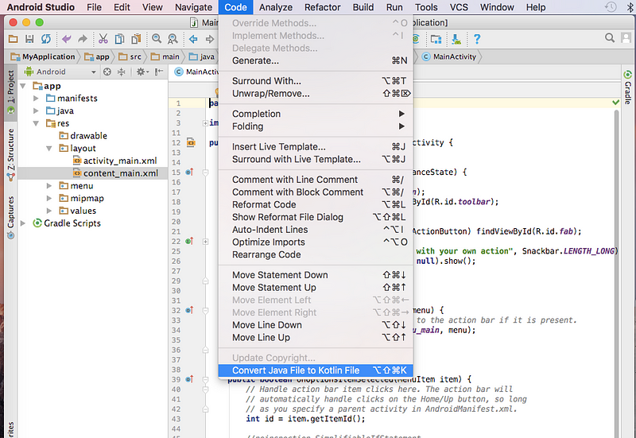Click override gutter icon on line 32
Image resolution: width=636 pixels, height=438 pixels.
click(x=189, y=311)
